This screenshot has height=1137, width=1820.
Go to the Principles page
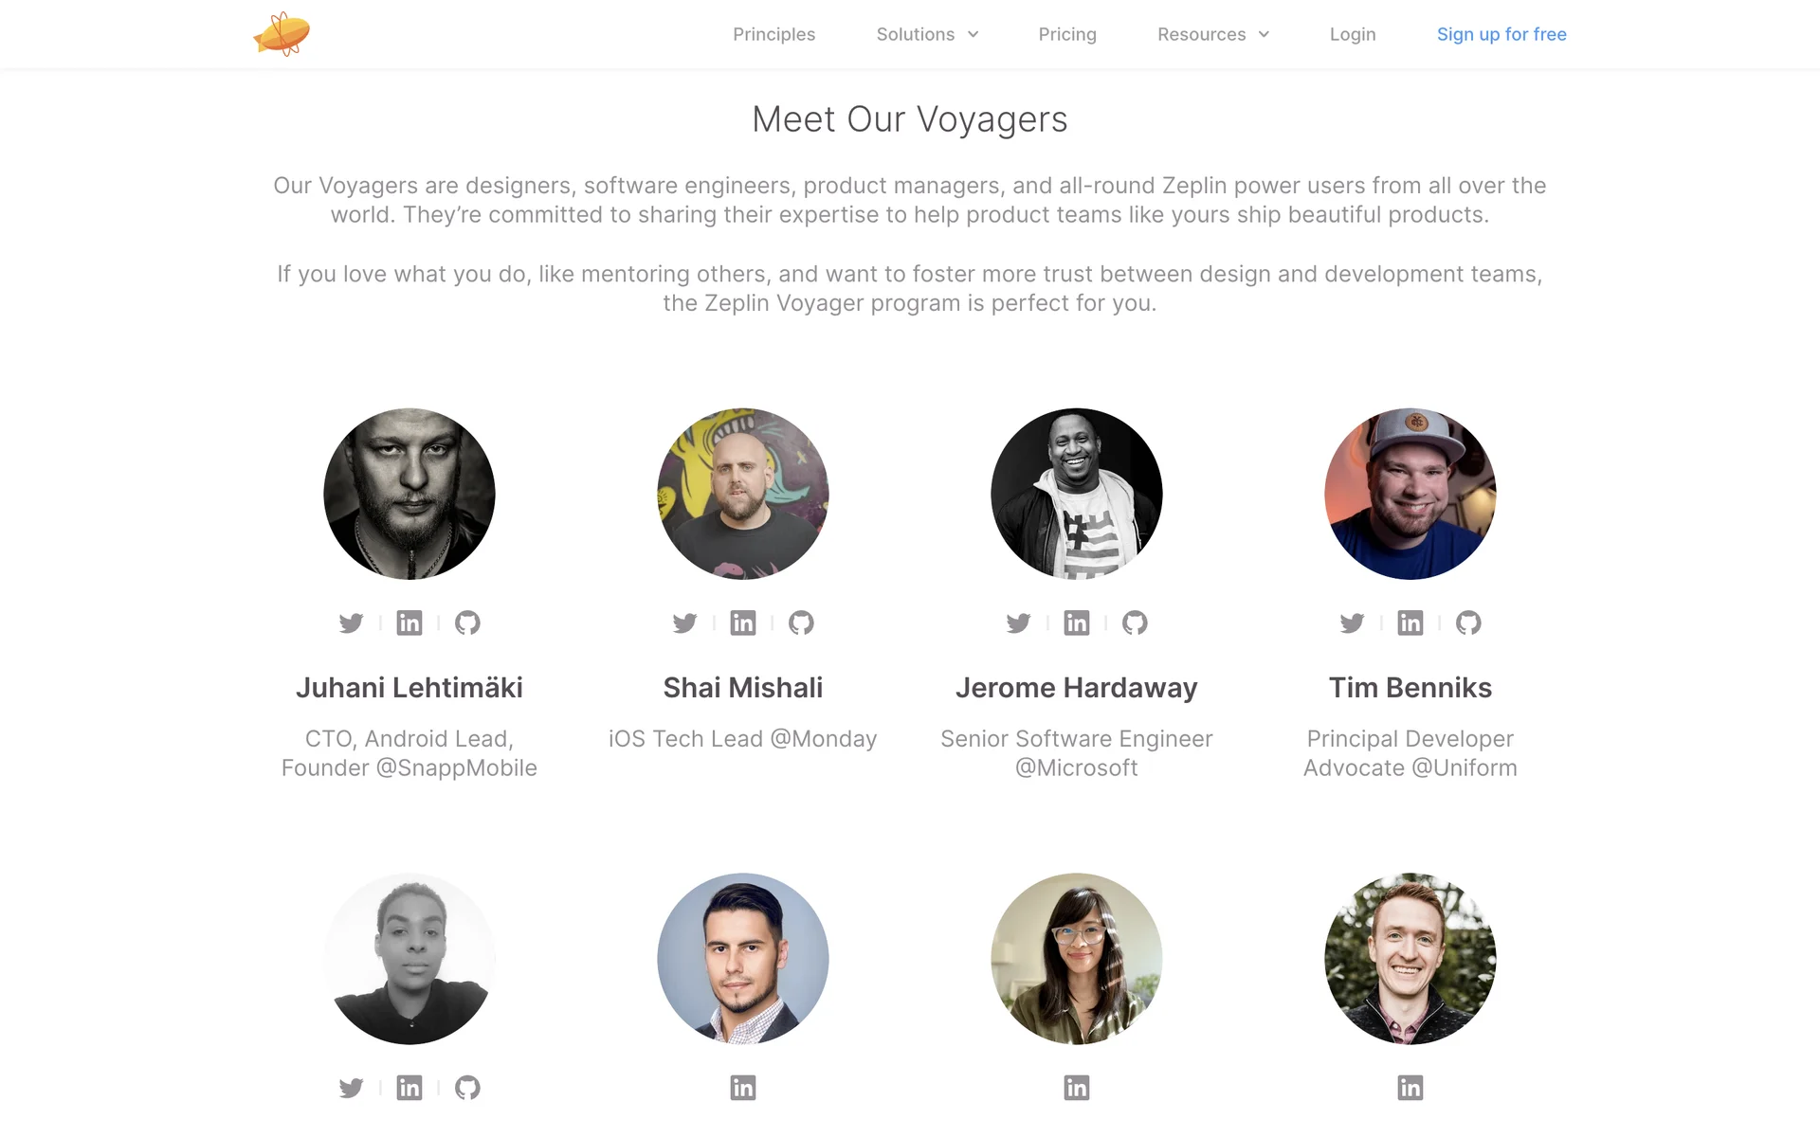773,34
